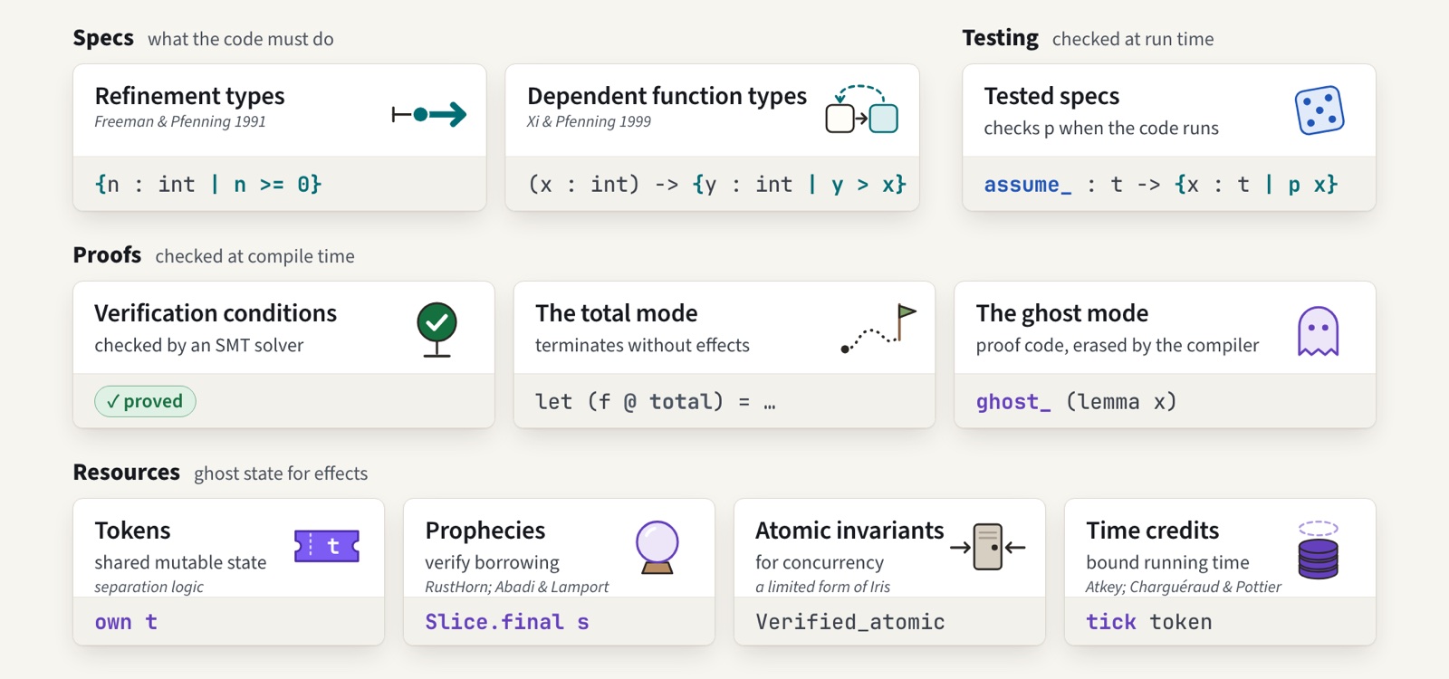Open the Tokens card title
Screen dimensions: 1449x679
(x=132, y=531)
